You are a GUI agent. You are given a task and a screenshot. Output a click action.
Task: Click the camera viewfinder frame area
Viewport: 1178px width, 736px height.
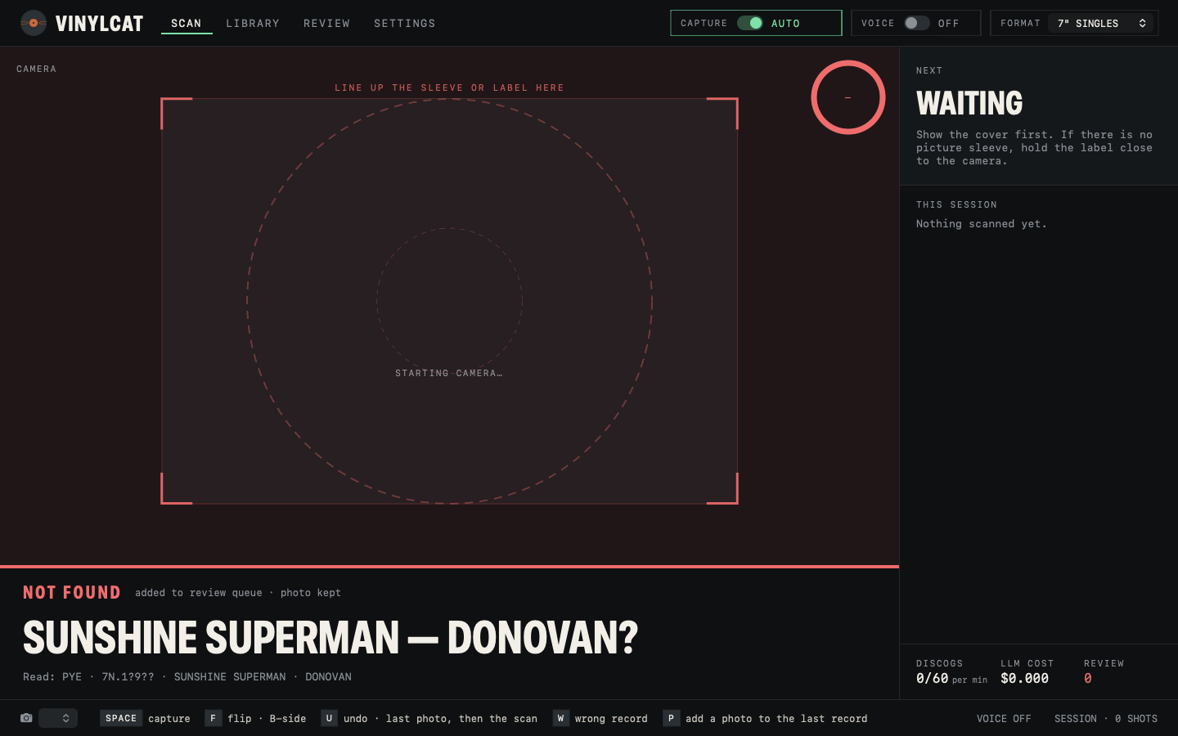449,301
